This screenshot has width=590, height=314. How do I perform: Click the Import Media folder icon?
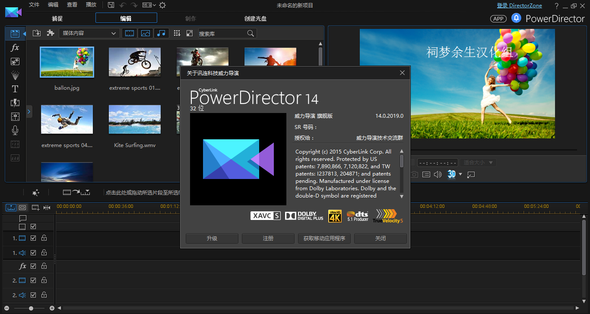pyautogui.click(x=37, y=33)
